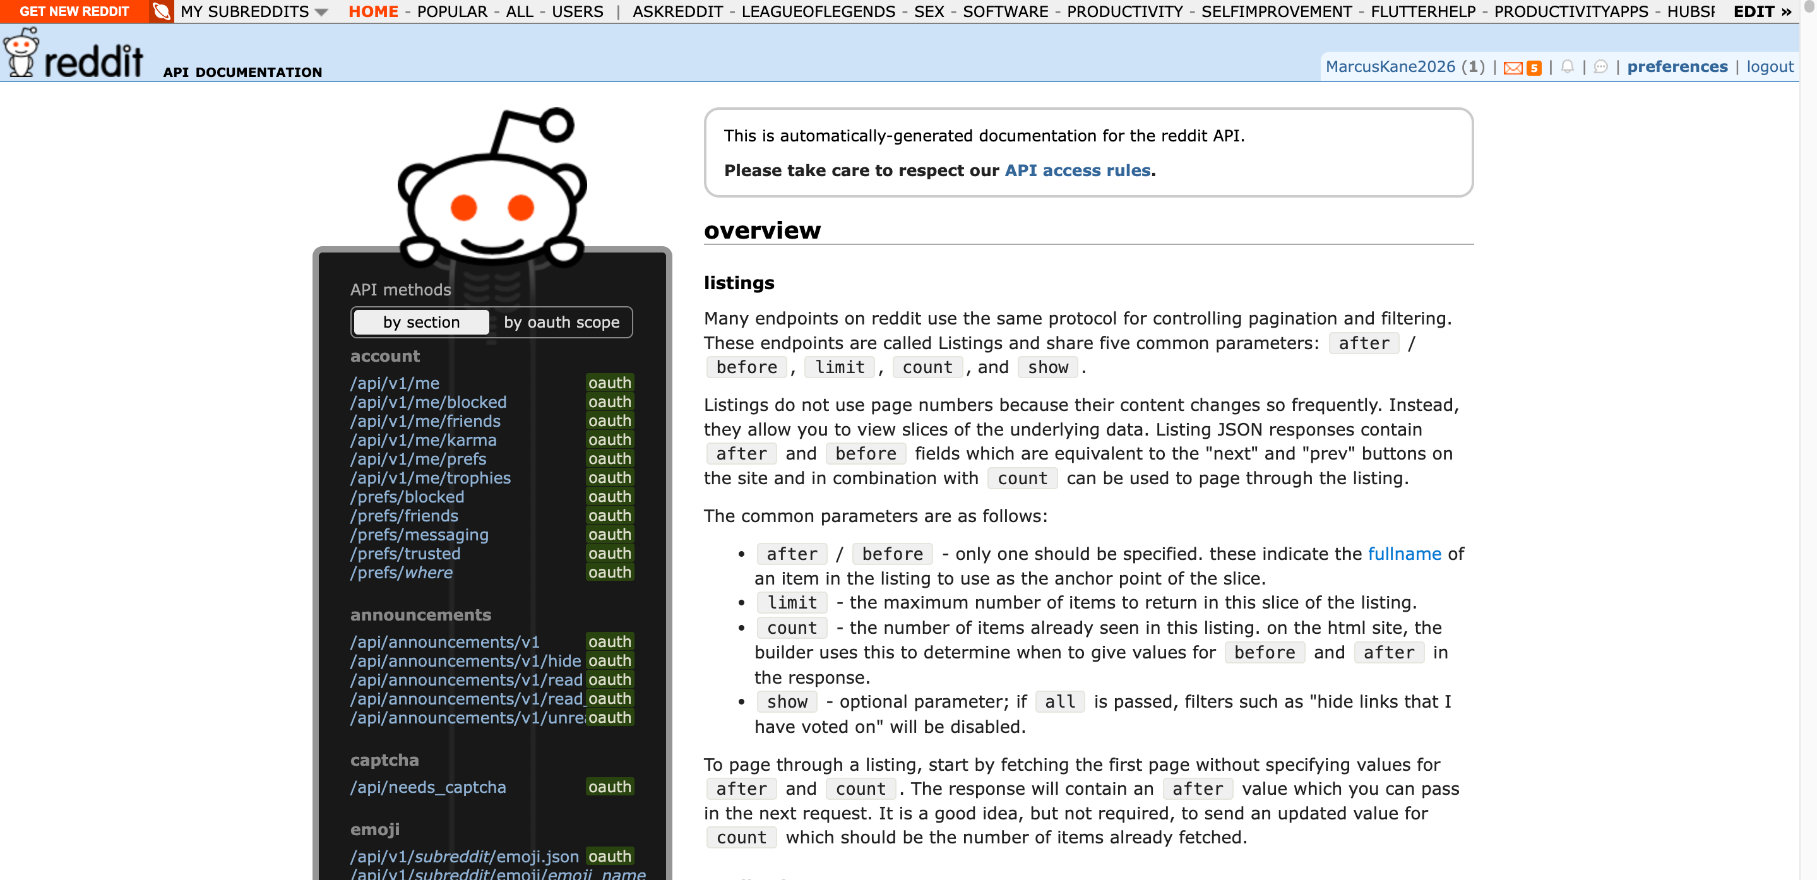Open the mail envelope inbox icon
Image resolution: width=1817 pixels, height=880 pixels.
coord(1512,68)
